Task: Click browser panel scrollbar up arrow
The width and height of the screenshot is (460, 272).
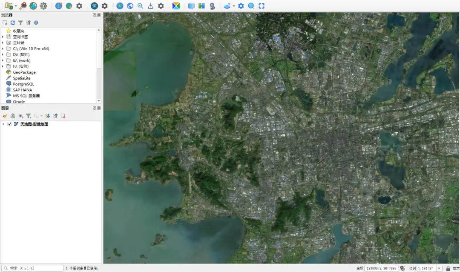Action: [x=99, y=30]
